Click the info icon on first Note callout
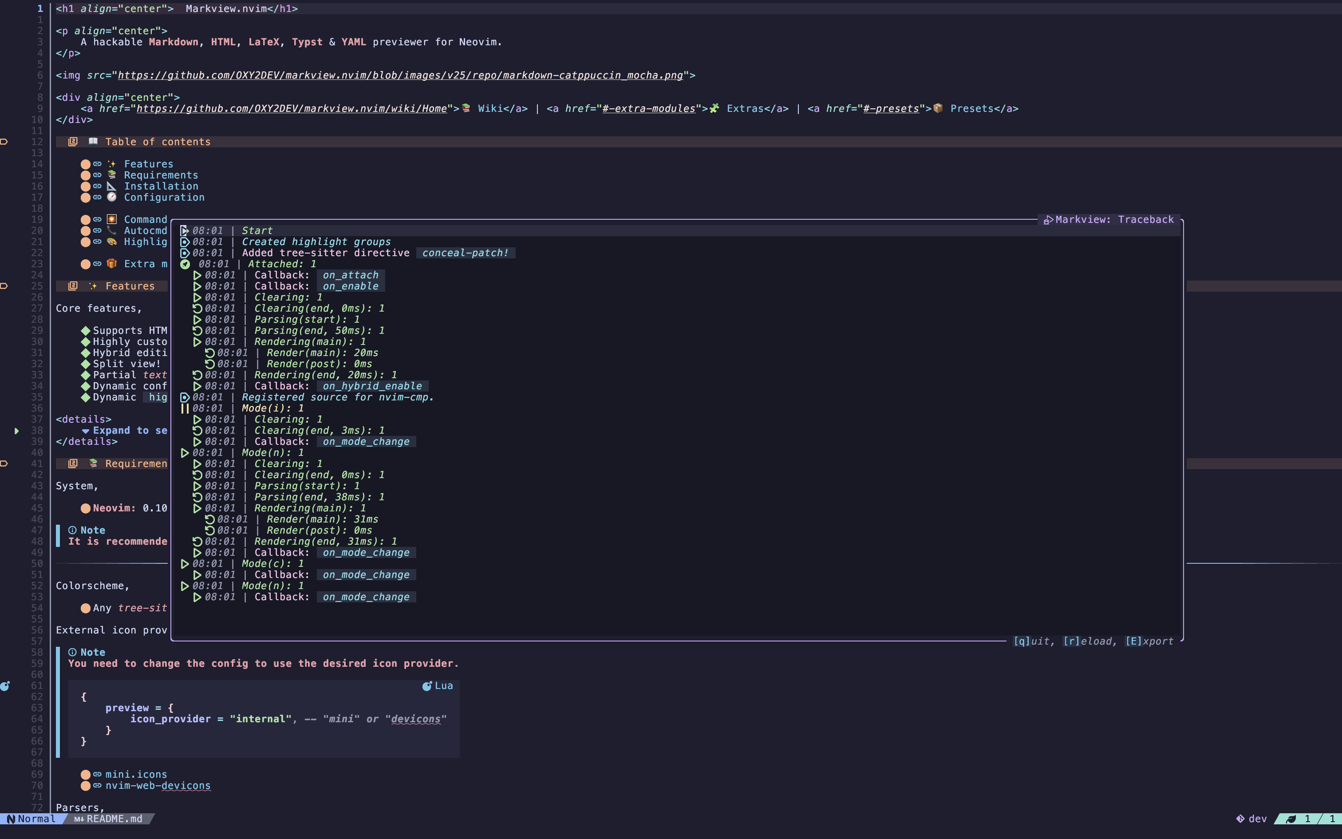Viewport: 1342px width, 839px height. (73, 530)
